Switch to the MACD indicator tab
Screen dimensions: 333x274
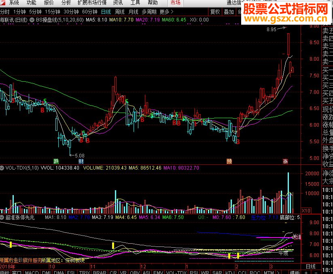pyautogui.click(x=32, y=272)
